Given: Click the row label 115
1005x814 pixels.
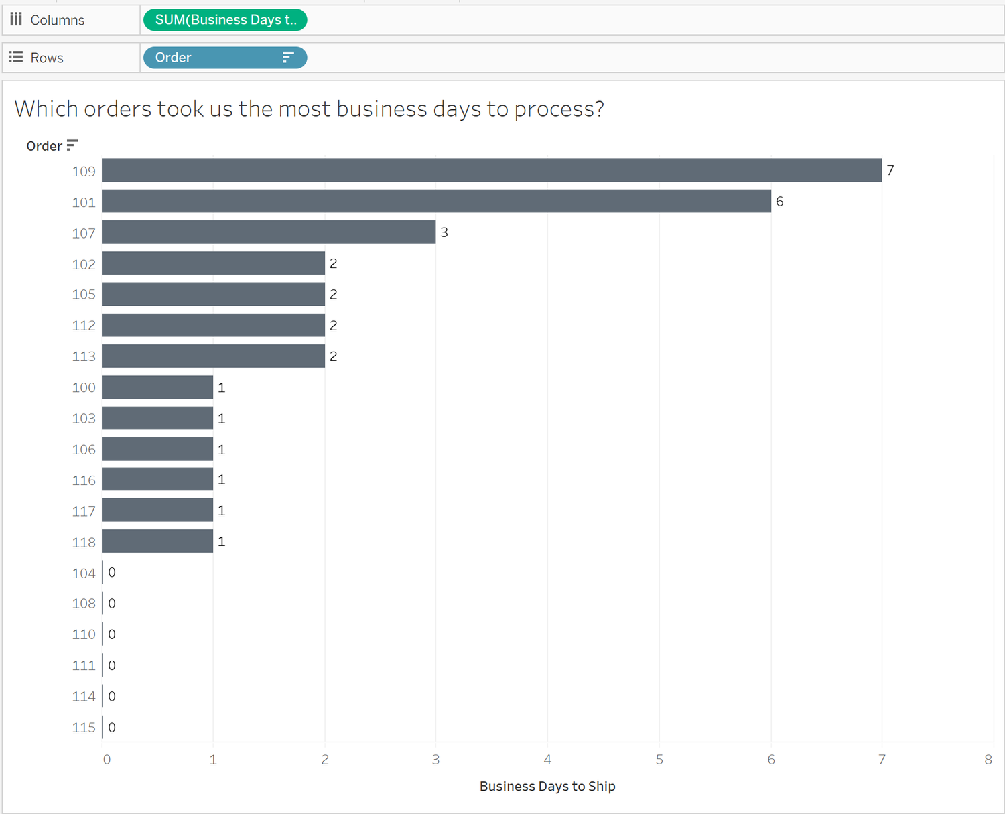Looking at the screenshot, I should (x=83, y=727).
